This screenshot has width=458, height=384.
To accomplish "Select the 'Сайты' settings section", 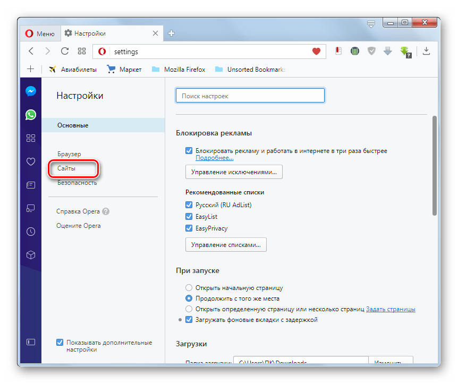I will pos(67,168).
